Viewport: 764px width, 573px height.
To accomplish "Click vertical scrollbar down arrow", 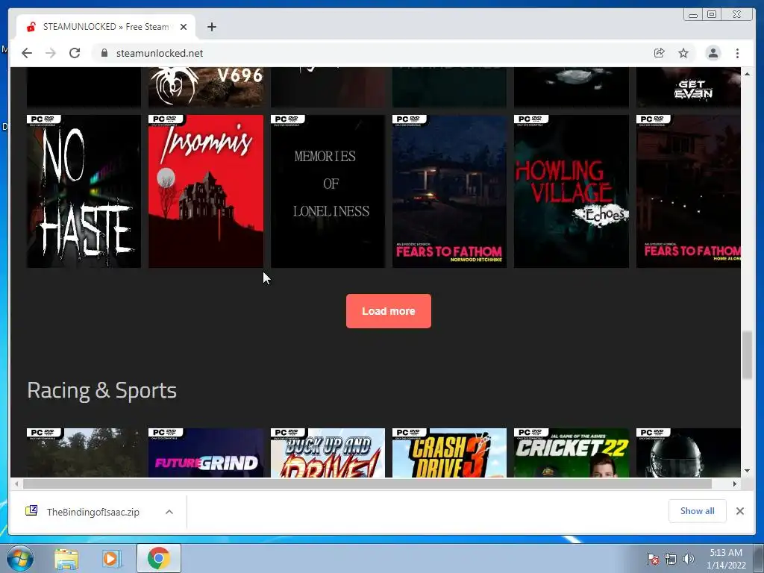I will coord(747,471).
